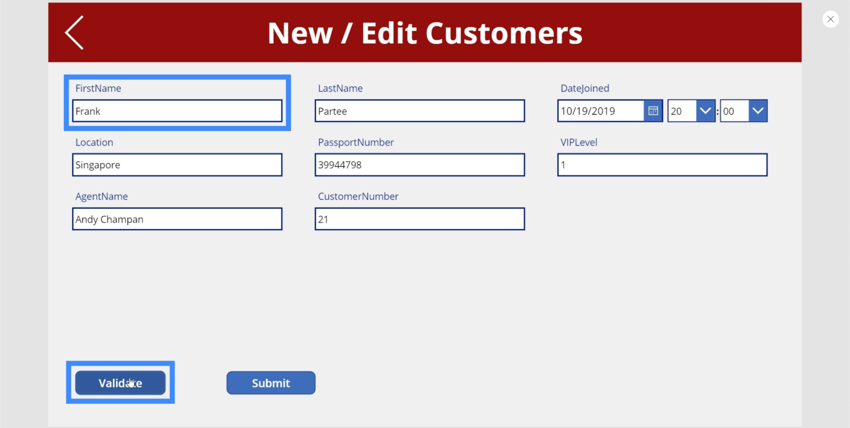Focus the AgentName field Andy Champan
850x428 pixels.
click(177, 219)
